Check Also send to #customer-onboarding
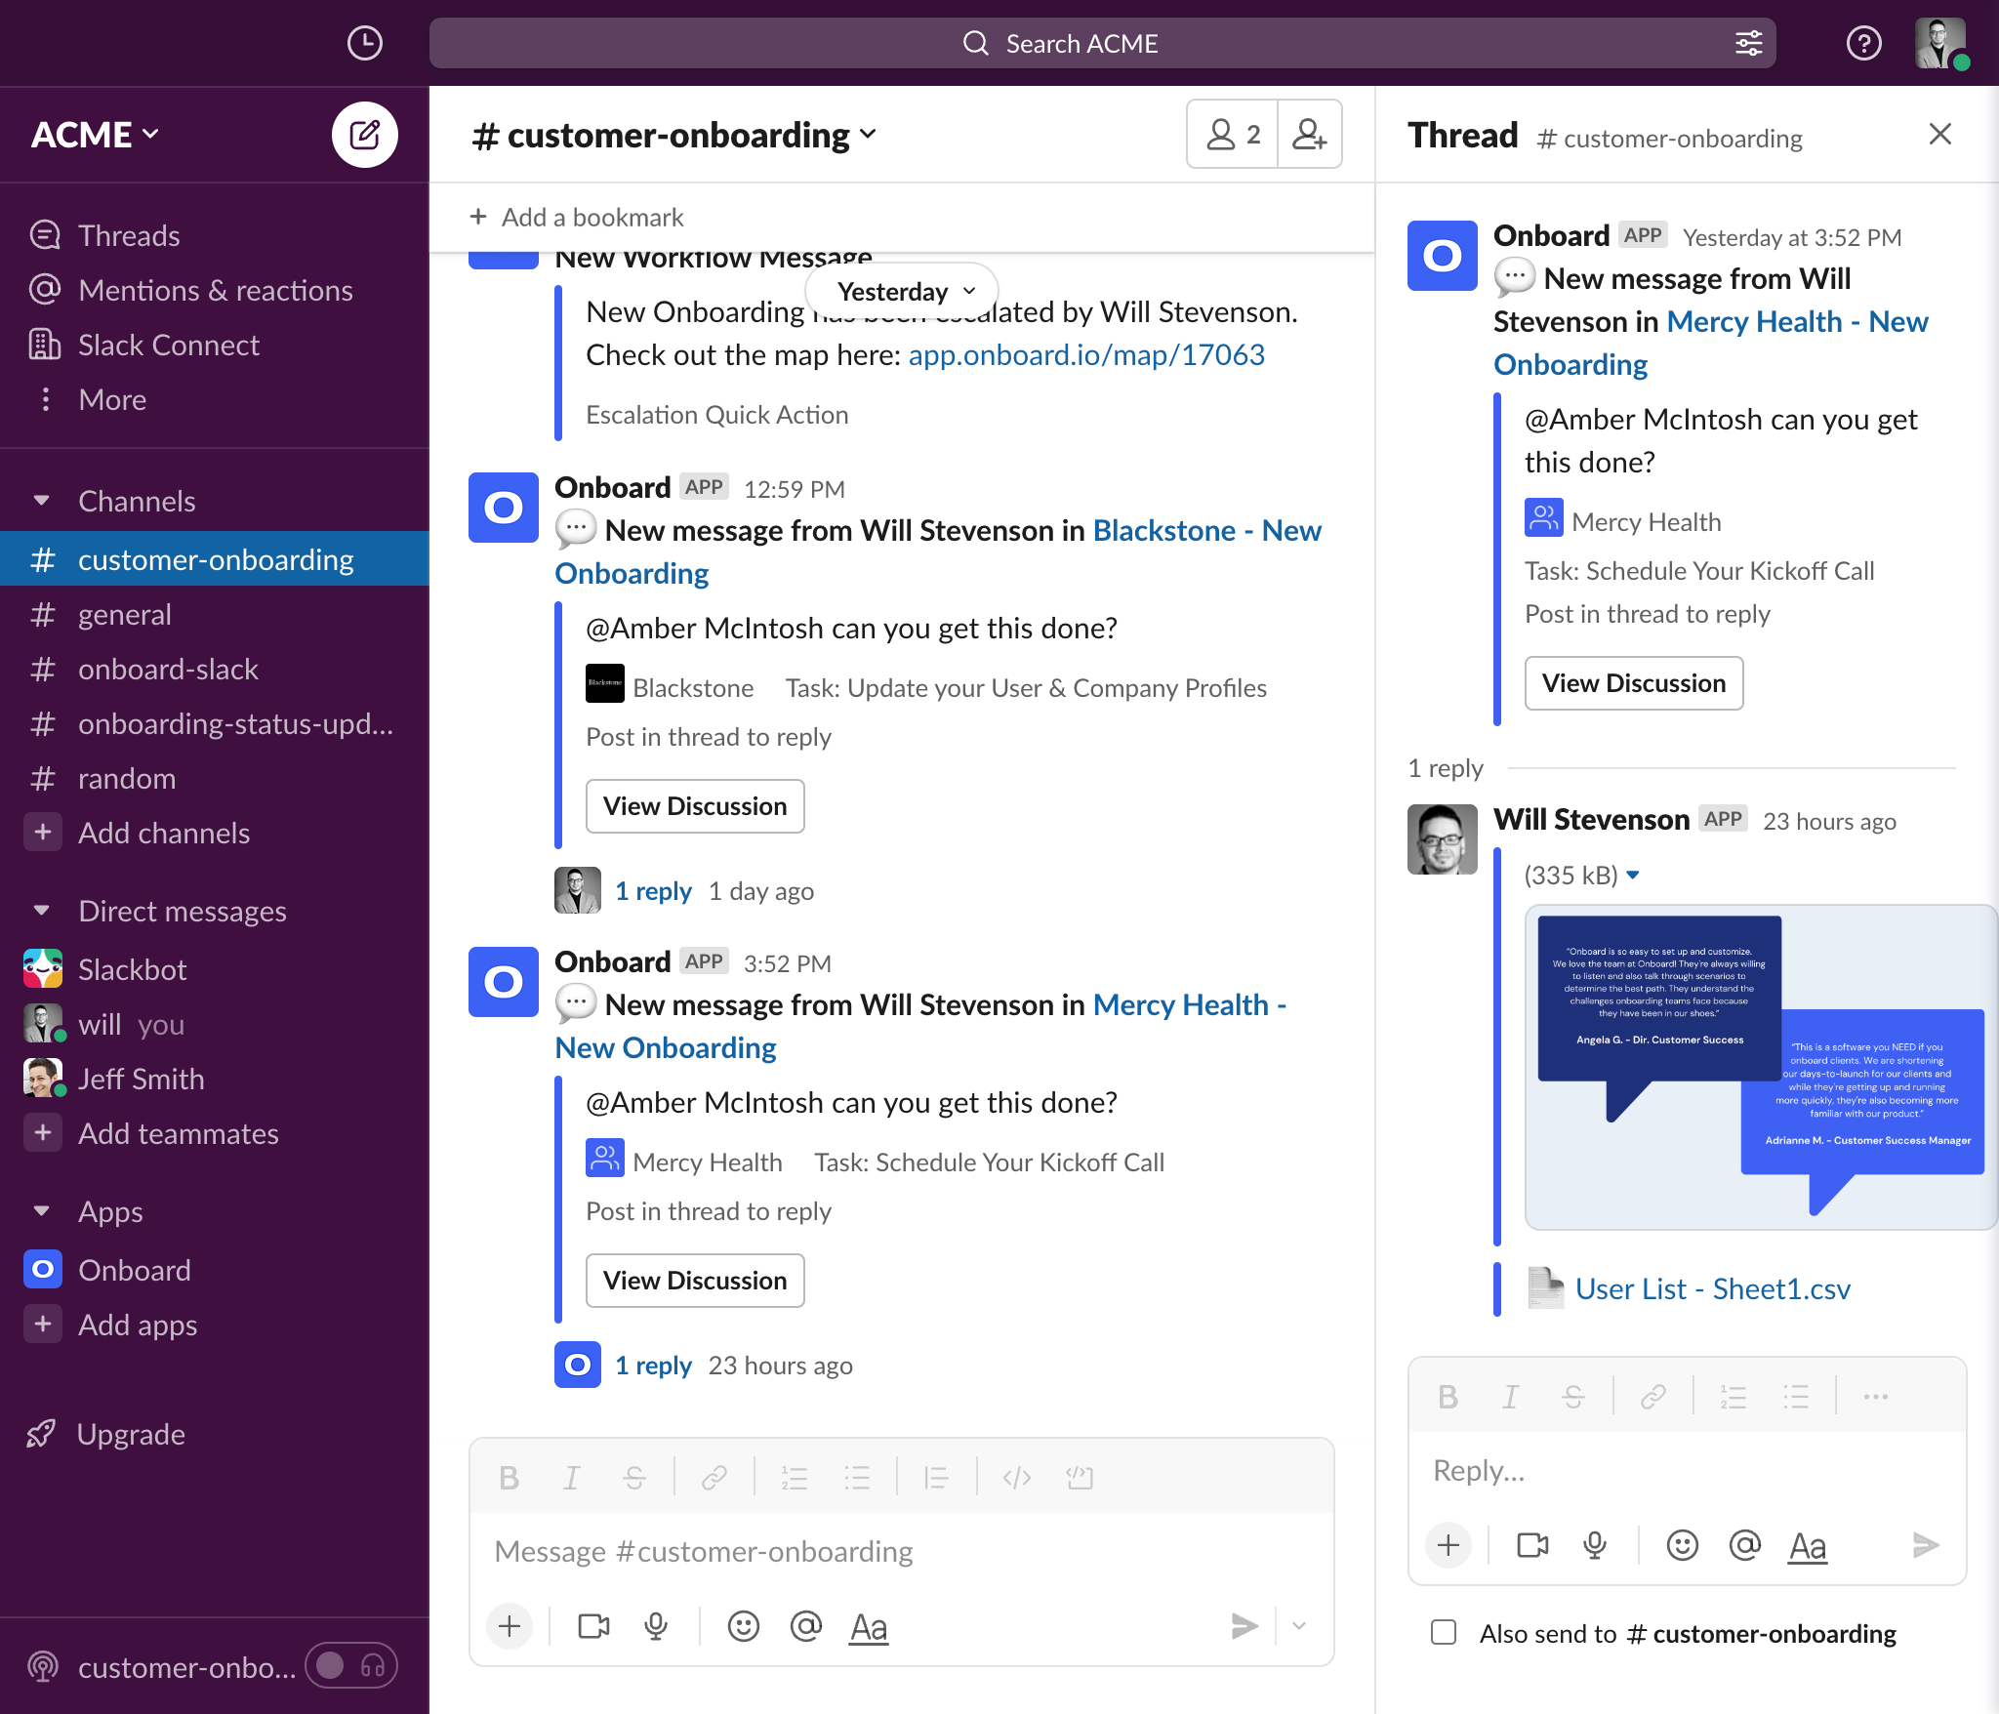1999x1714 pixels. pos(1444,1632)
